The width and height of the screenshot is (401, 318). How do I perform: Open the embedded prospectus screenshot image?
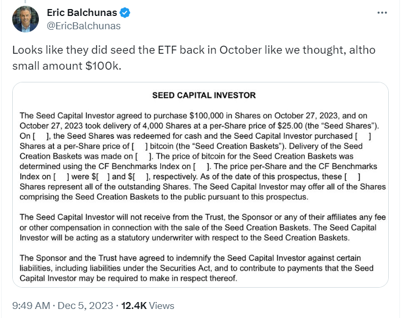tap(204, 185)
